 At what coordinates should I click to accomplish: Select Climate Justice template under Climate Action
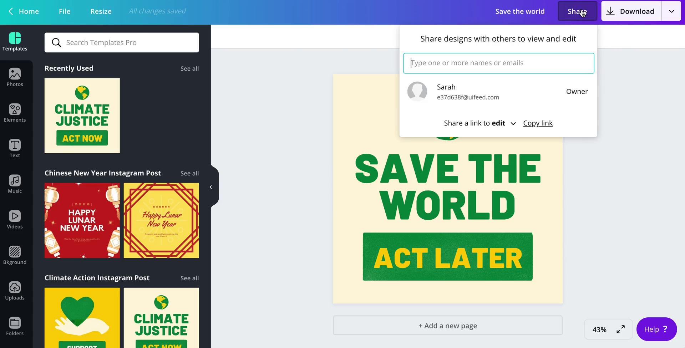click(161, 318)
